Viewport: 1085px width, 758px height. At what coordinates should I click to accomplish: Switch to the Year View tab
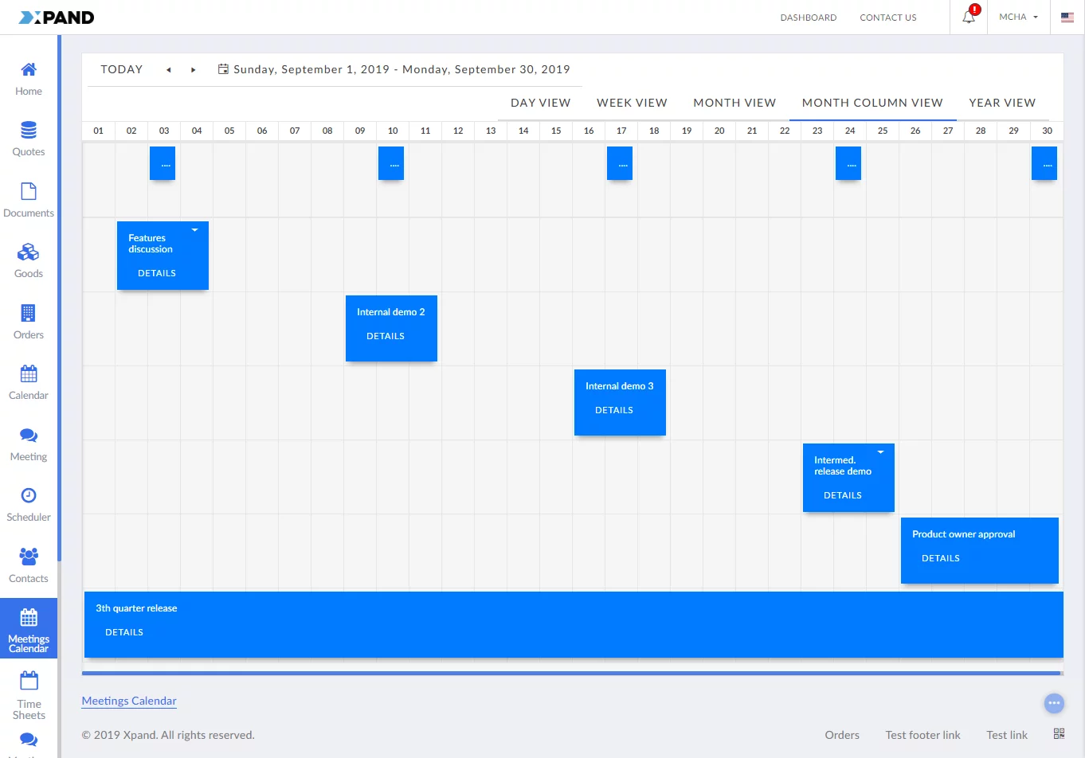pos(1002,103)
